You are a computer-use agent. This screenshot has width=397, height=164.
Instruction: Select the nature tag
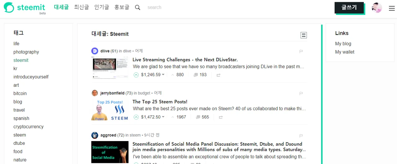[20, 160]
